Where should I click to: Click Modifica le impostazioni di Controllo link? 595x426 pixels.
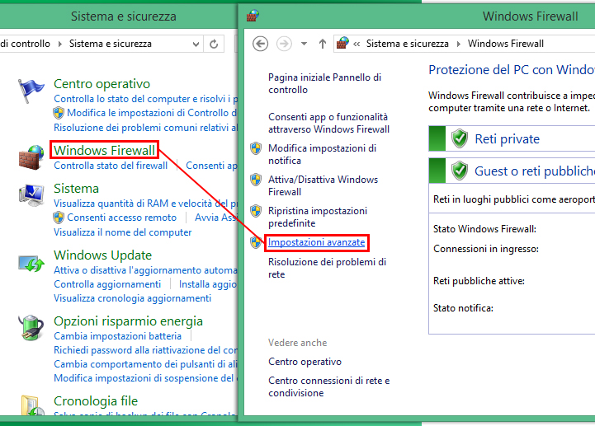tap(152, 113)
